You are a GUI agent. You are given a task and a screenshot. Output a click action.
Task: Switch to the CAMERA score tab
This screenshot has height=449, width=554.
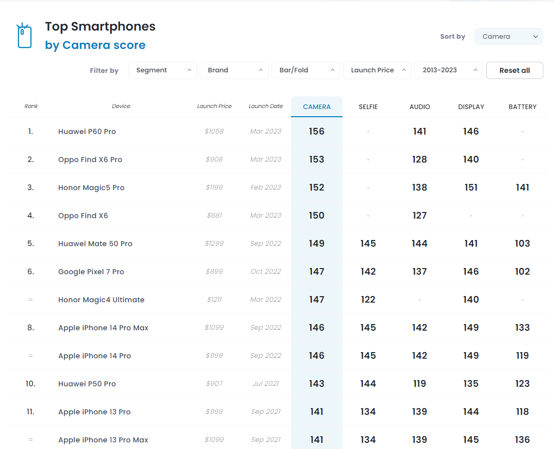pyautogui.click(x=316, y=107)
